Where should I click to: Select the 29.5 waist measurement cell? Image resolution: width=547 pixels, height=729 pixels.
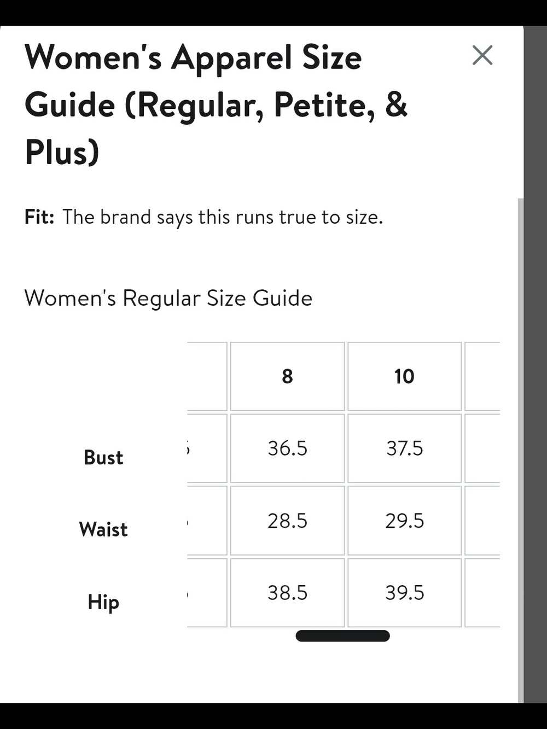click(404, 521)
